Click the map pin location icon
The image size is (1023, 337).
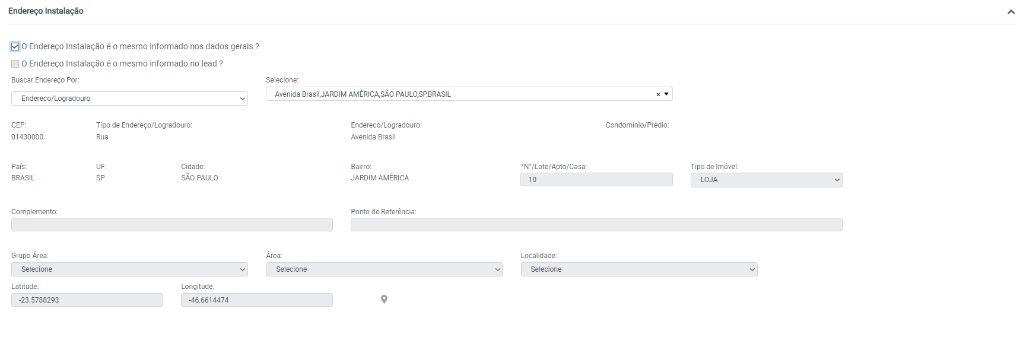[384, 300]
